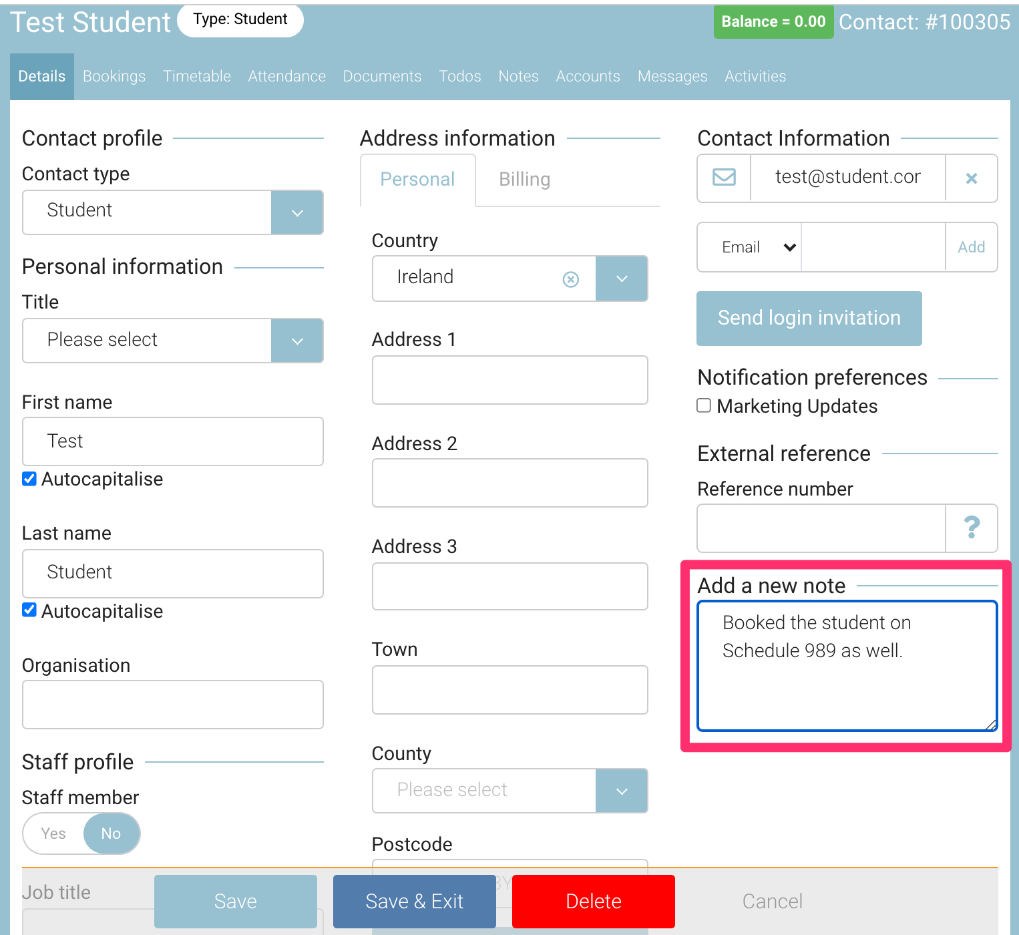The height and width of the screenshot is (935, 1019).
Task: Switch to the Bookings tab
Action: [x=114, y=77]
